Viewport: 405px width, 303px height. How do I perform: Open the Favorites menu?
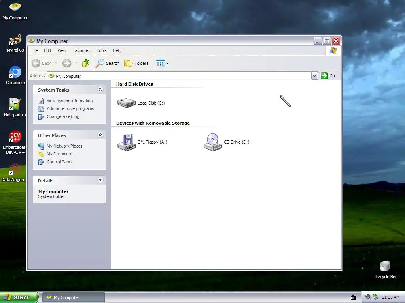[81, 50]
